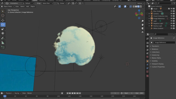176x99 pixels.
Task: Click the pan view hand icon
Action: tap(142, 24)
